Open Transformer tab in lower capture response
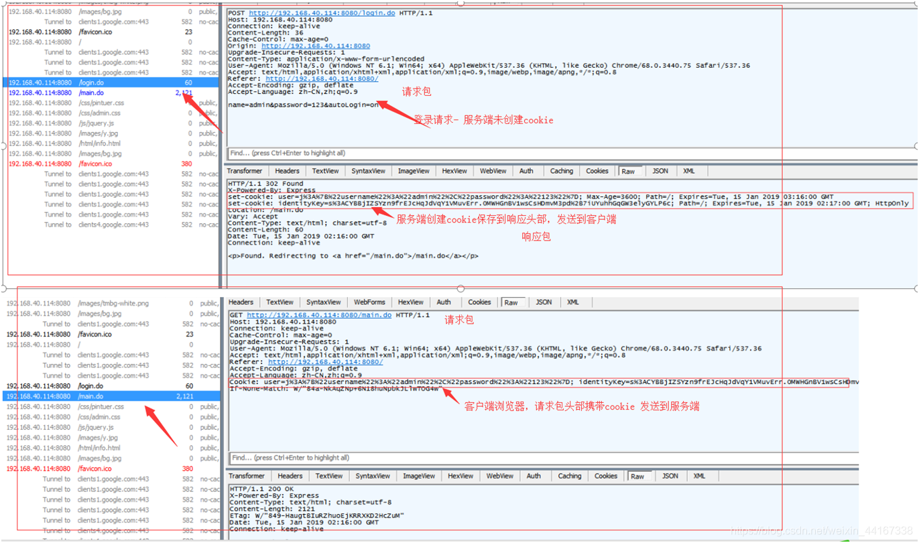This screenshot has width=919, height=543. (x=247, y=476)
